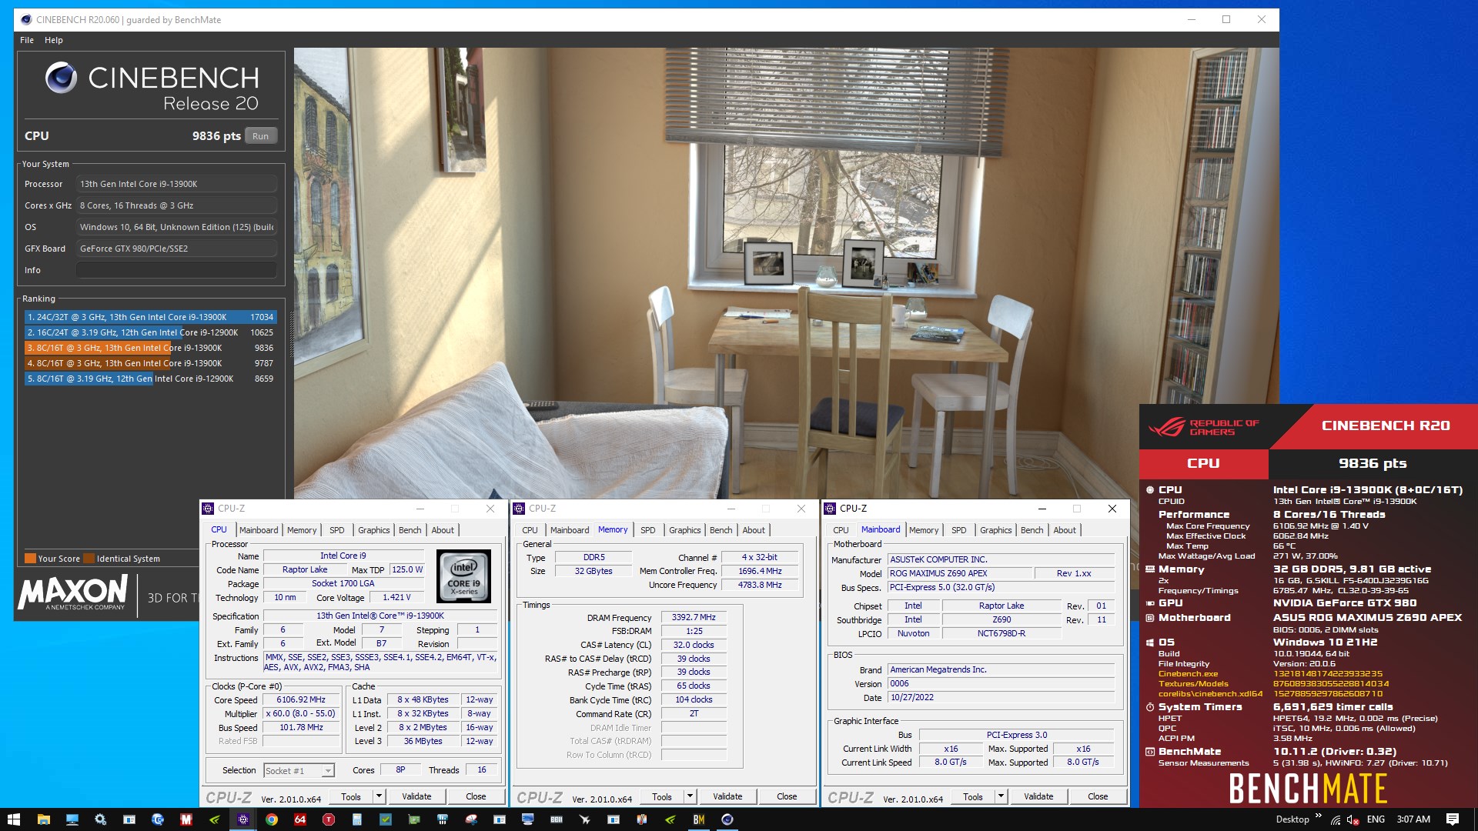
Task: Click the orange Your Score legend swatch
Action: (x=30, y=559)
